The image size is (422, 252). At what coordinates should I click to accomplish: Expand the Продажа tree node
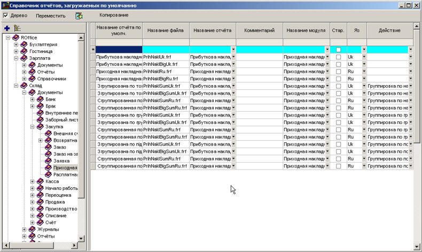coord(33,202)
